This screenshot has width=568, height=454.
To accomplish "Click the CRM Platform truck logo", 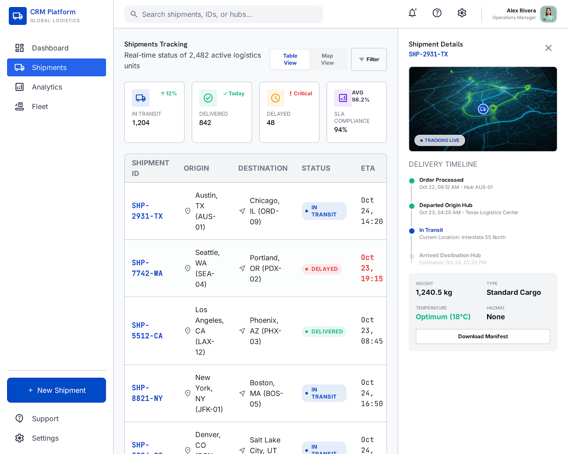I will (18, 16).
